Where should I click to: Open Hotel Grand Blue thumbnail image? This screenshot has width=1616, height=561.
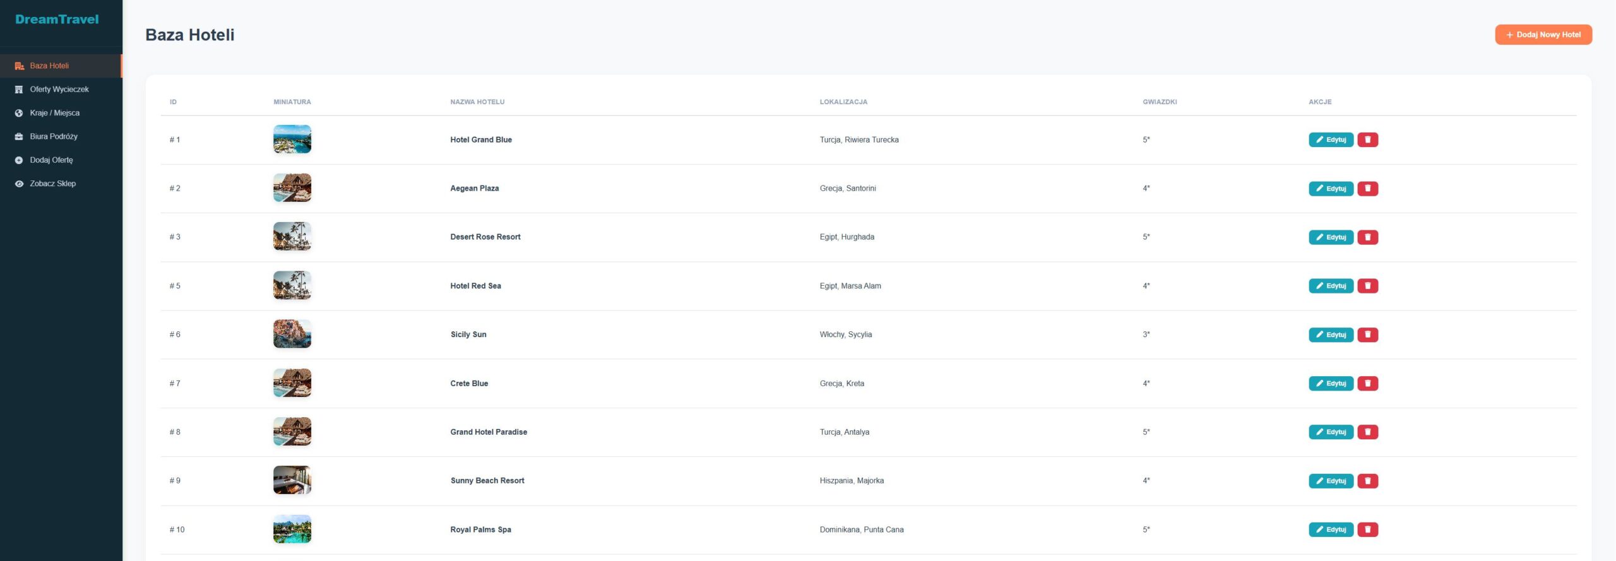click(x=292, y=139)
